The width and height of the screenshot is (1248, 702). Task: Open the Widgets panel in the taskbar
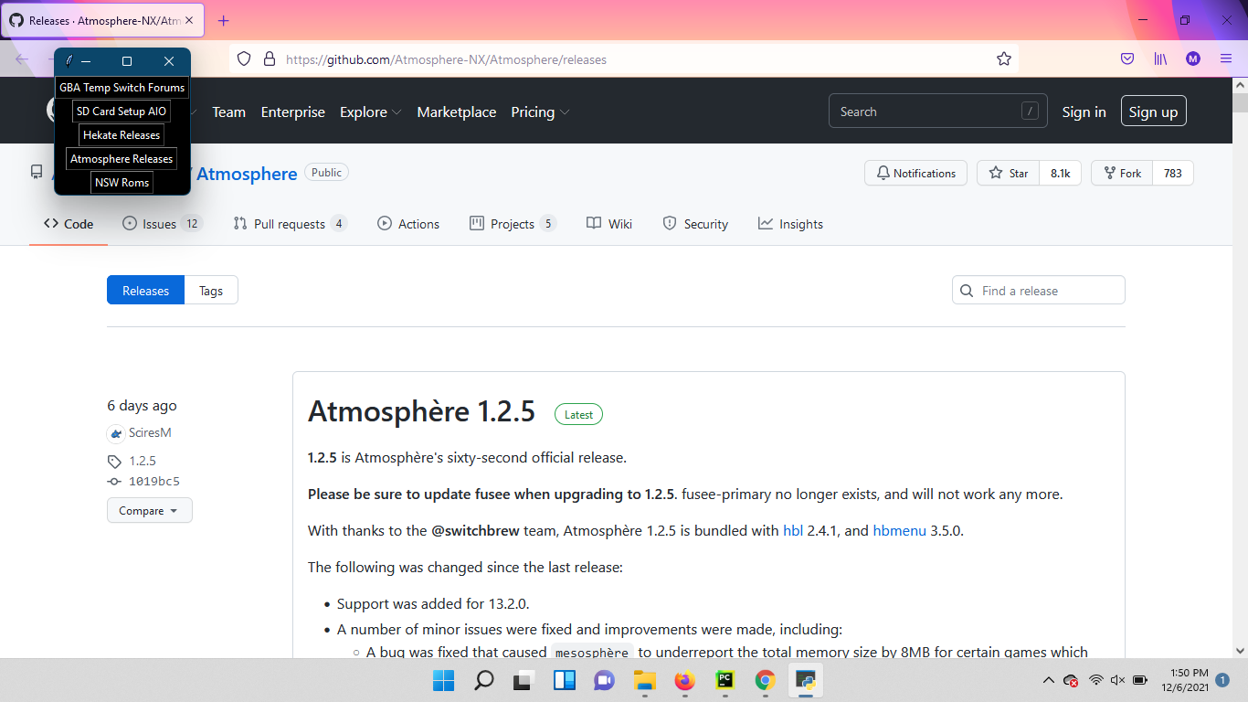(564, 680)
